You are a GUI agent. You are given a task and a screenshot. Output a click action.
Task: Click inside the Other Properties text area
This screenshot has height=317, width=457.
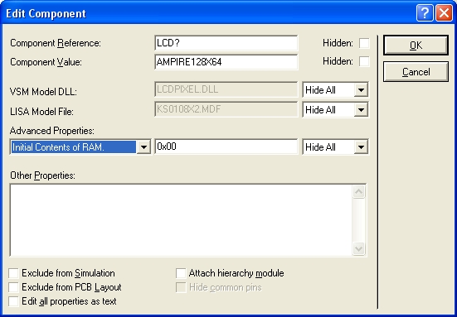(x=181, y=220)
